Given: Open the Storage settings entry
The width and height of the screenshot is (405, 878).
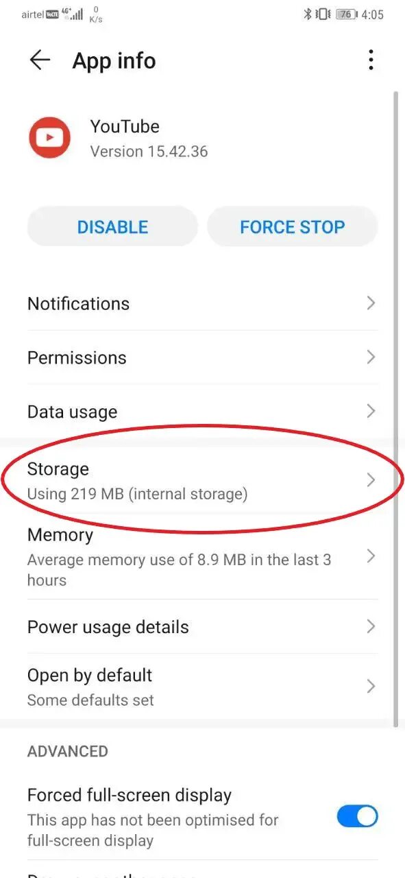Looking at the screenshot, I should click(x=202, y=480).
